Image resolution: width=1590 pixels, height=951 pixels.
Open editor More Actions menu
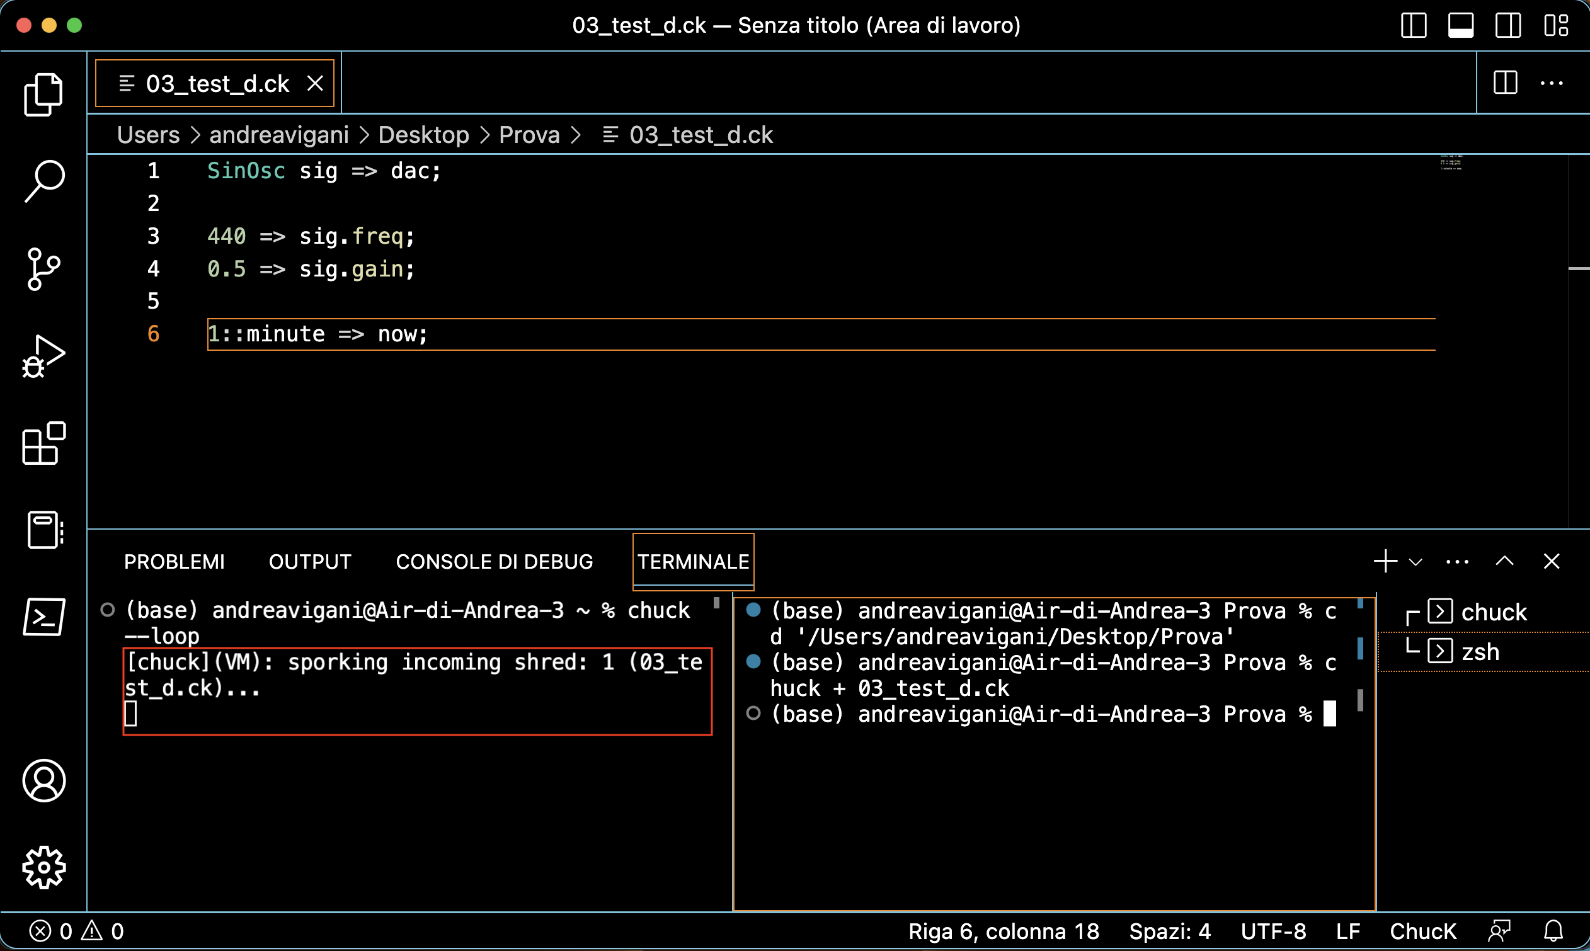1552,83
